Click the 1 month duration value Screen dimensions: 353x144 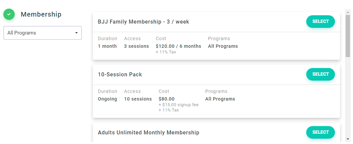point(107,46)
